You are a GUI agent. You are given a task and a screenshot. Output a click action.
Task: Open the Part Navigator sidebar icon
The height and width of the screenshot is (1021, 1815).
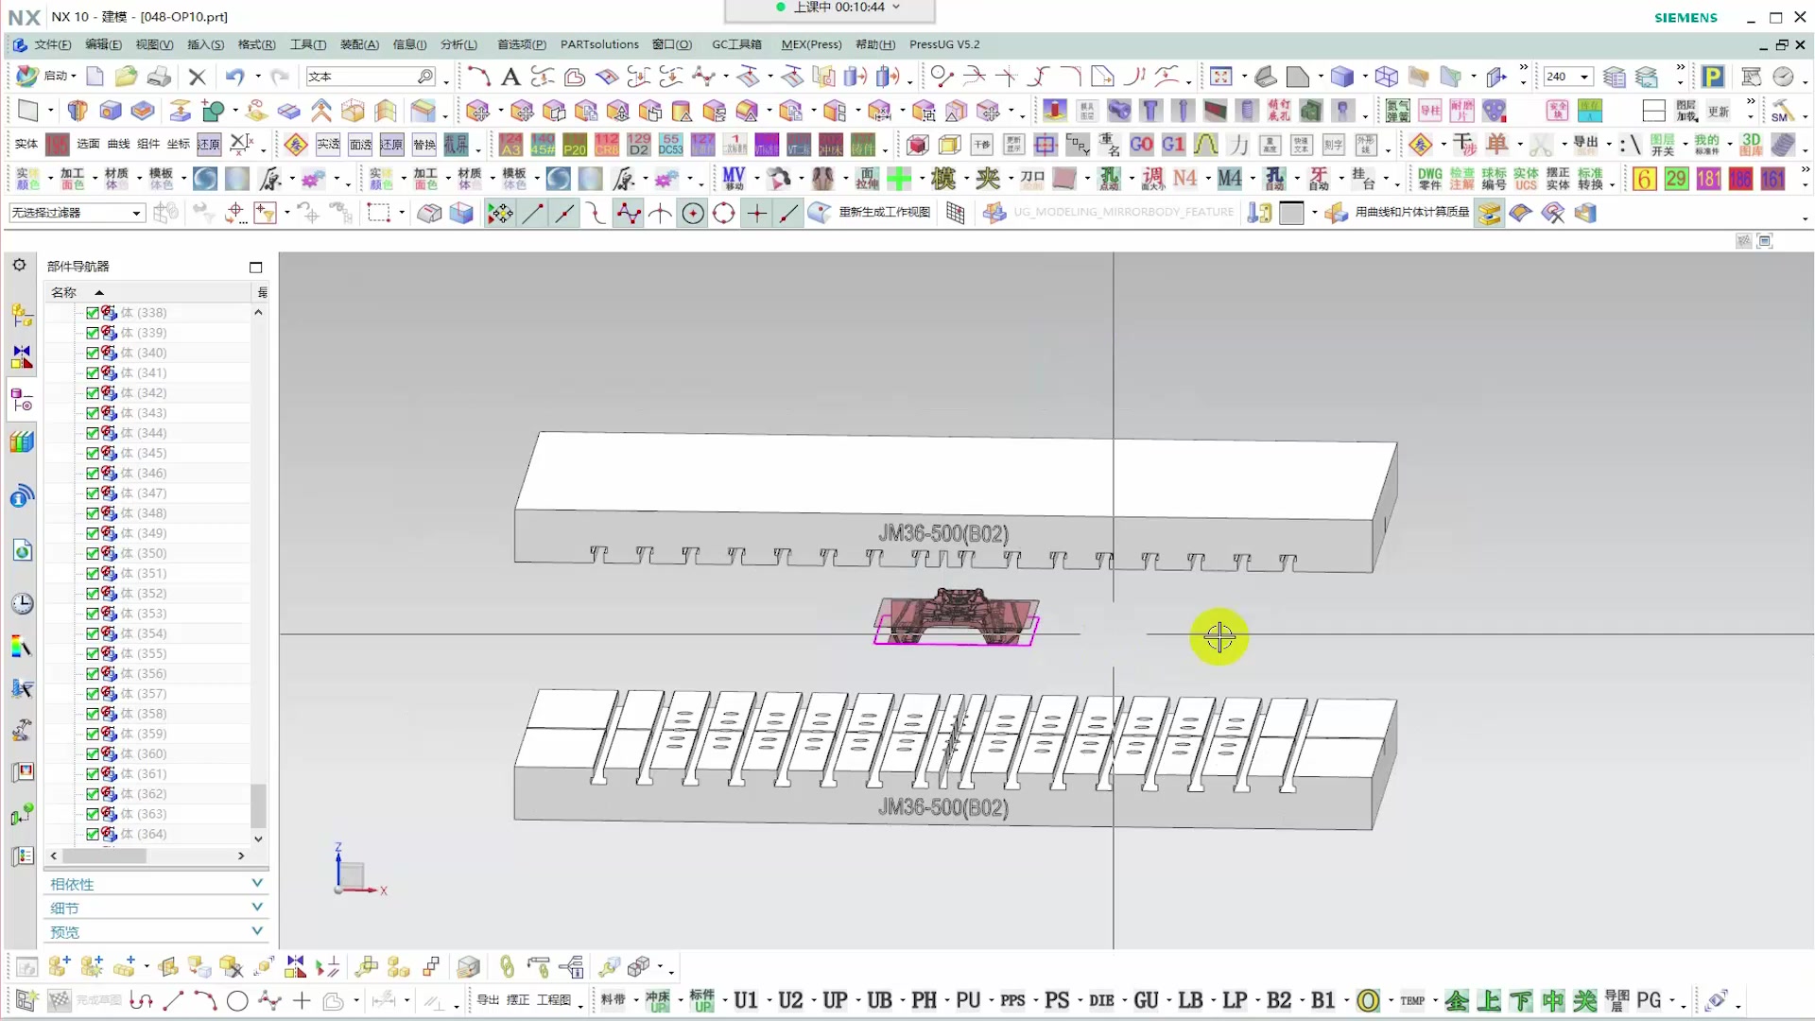tap(22, 401)
